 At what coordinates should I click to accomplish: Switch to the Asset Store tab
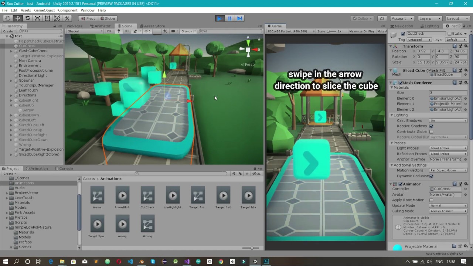pos(152,26)
